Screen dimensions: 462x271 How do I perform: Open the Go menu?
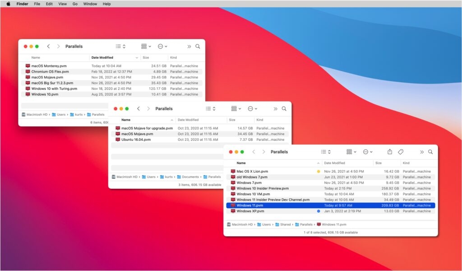(75, 4)
